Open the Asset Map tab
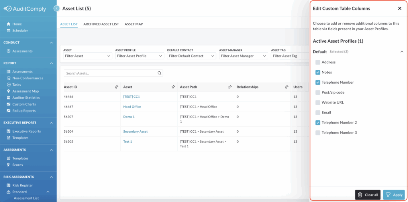This screenshot has height=202, width=408. [x=133, y=24]
